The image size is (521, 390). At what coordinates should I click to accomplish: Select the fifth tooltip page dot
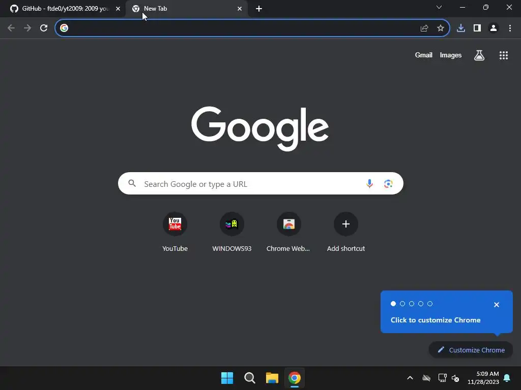click(430, 304)
